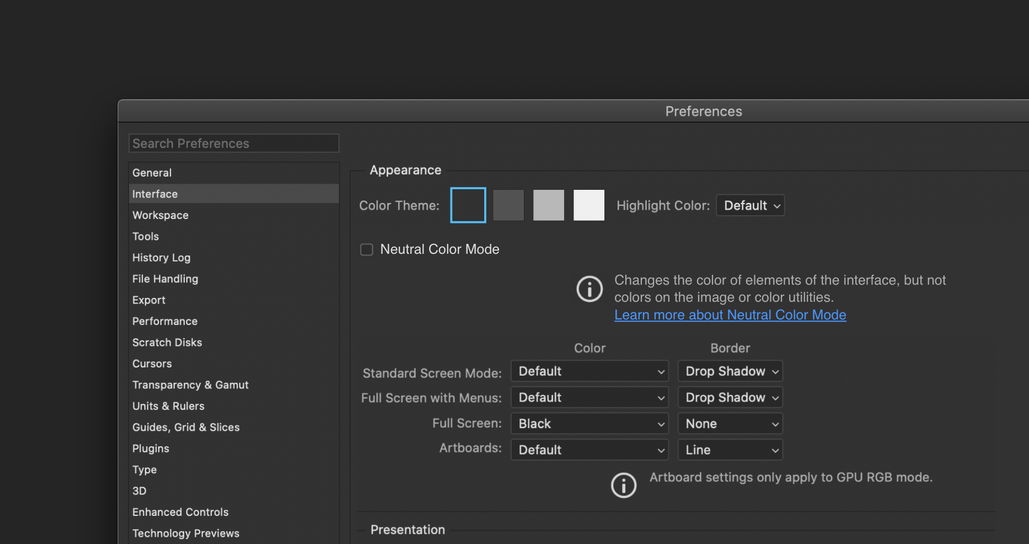Select the white color theme swatch
Image resolution: width=1029 pixels, height=544 pixels.
(588, 205)
